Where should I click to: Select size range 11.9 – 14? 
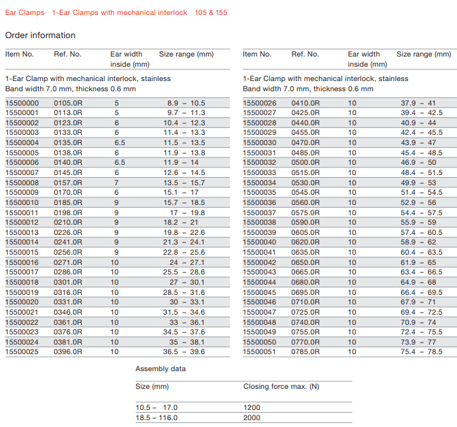pos(181,162)
